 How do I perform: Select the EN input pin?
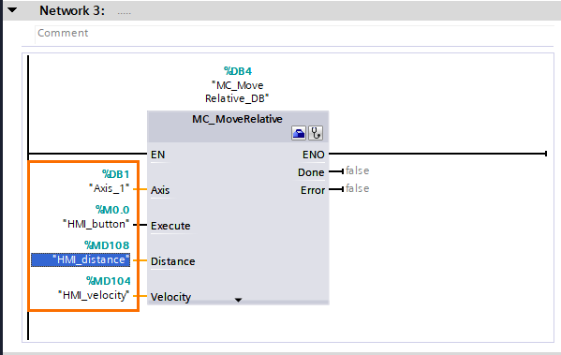click(x=157, y=155)
